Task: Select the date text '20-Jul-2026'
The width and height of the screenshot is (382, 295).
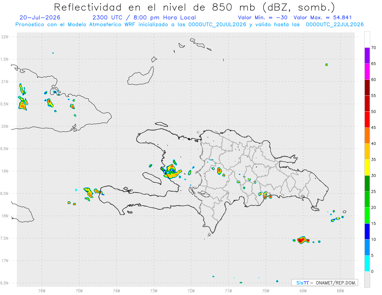Action: coord(40,18)
